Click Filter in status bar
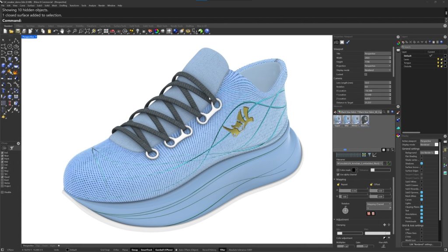448x252 pixels. (223, 250)
